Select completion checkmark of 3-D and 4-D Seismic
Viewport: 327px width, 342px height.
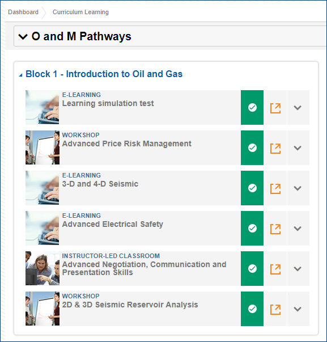252,188
